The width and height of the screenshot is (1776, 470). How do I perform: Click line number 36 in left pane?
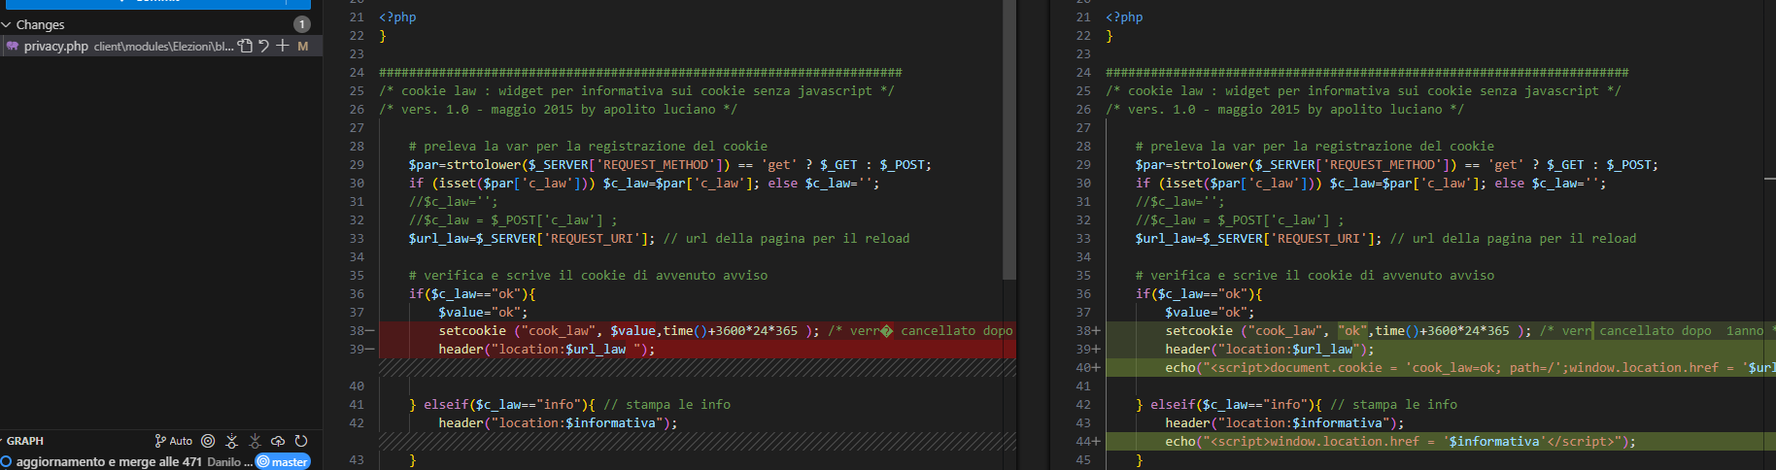tap(357, 293)
